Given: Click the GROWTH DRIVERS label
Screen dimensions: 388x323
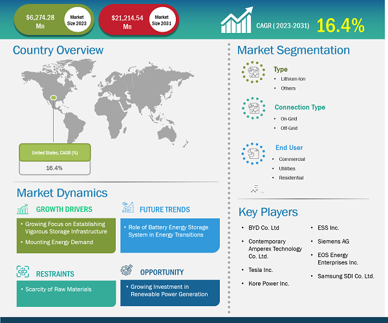Looking at the screenshot, I should [64, 209].
